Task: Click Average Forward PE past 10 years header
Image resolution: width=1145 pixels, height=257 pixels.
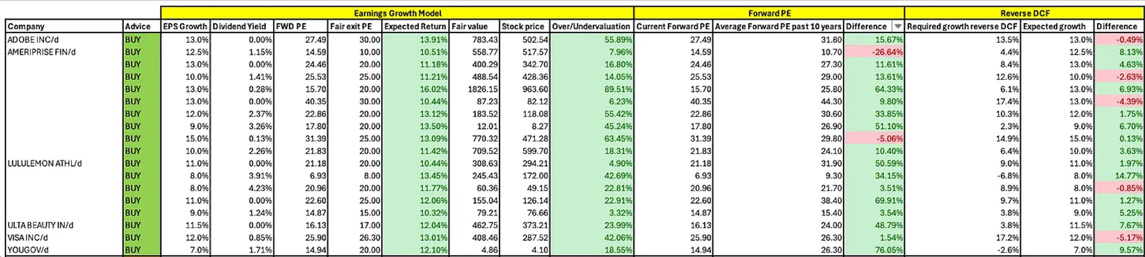Action: coord(778,26)
